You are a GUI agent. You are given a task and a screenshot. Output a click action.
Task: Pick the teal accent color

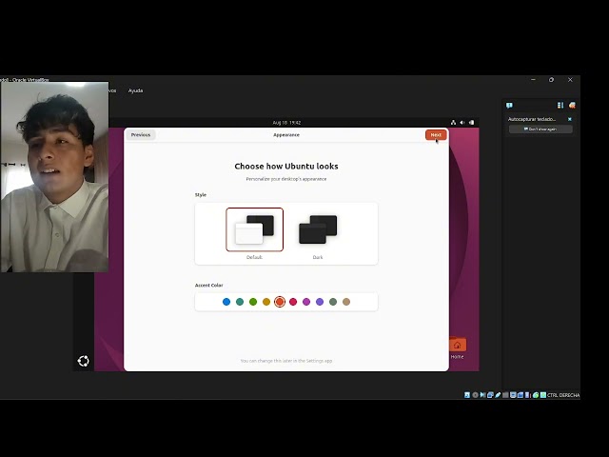click(240, 302)
